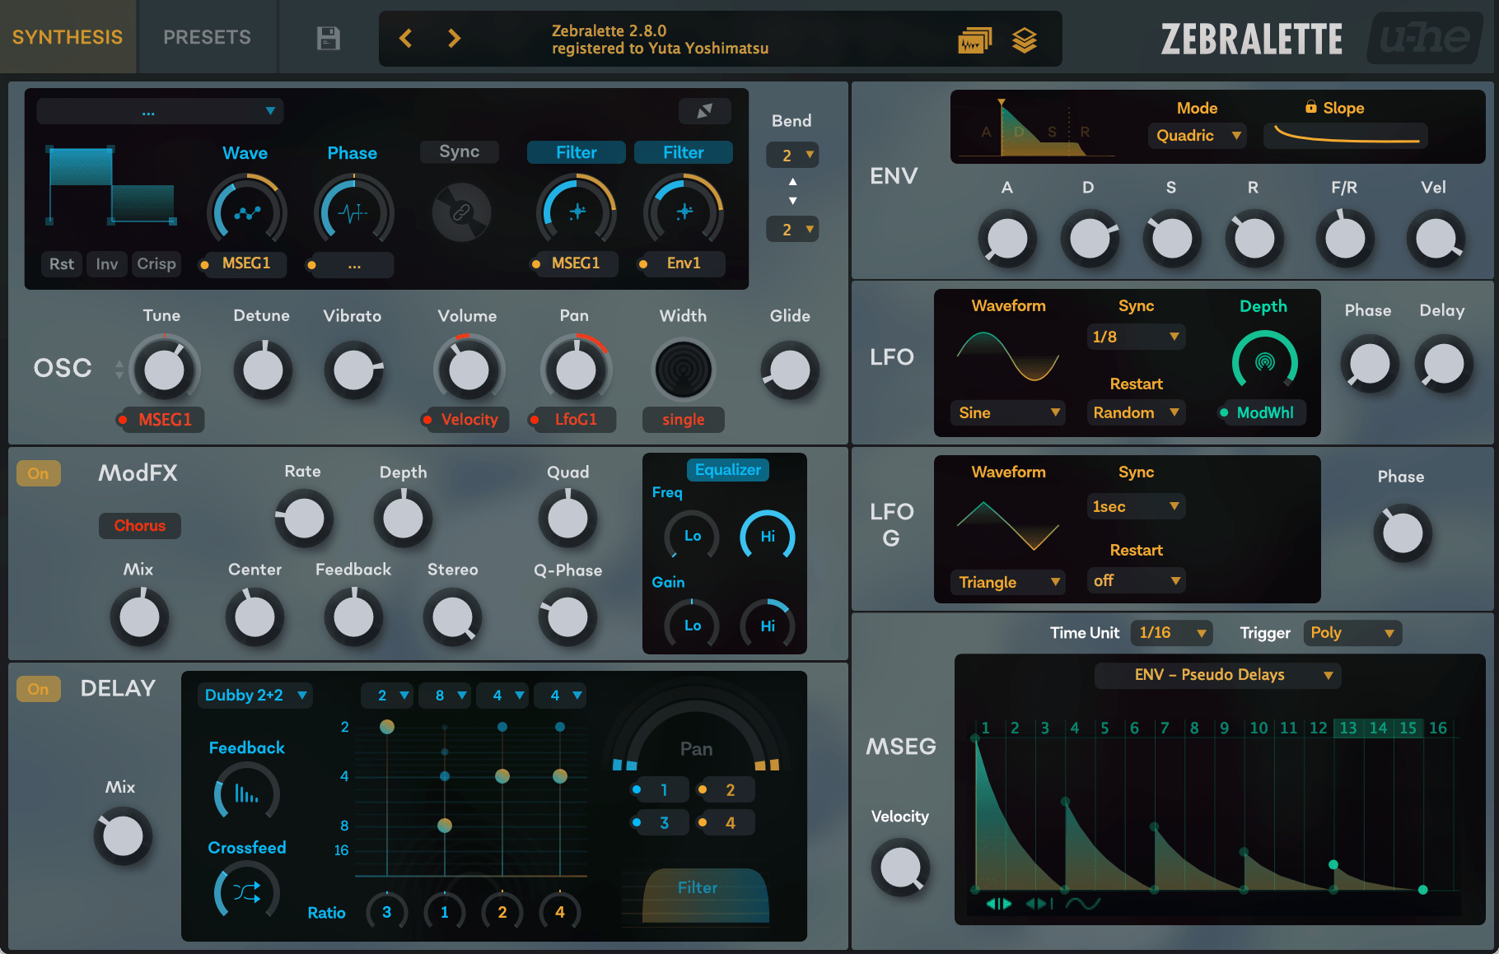Open the Dubby 2+2 delay mode menu
1499x954 pixels.
coord(255,696)
